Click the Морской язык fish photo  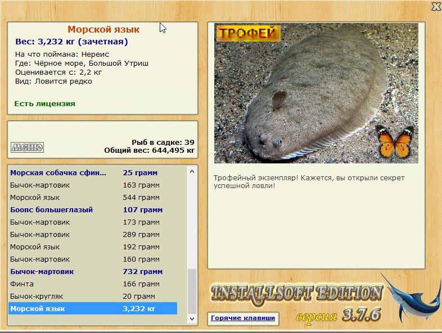[x=315, y=95]
